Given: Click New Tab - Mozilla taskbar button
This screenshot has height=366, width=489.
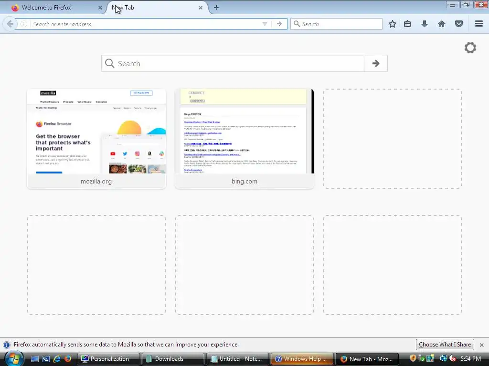Looking at the screenshot, I should [367, 359].
